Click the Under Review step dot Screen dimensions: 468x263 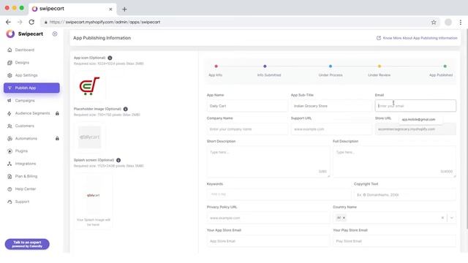[380, 66]
